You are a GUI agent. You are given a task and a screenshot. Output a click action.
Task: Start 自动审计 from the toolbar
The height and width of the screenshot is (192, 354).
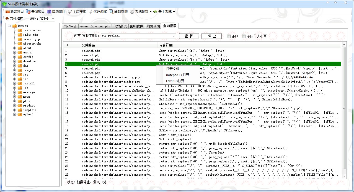coord(49,12)
